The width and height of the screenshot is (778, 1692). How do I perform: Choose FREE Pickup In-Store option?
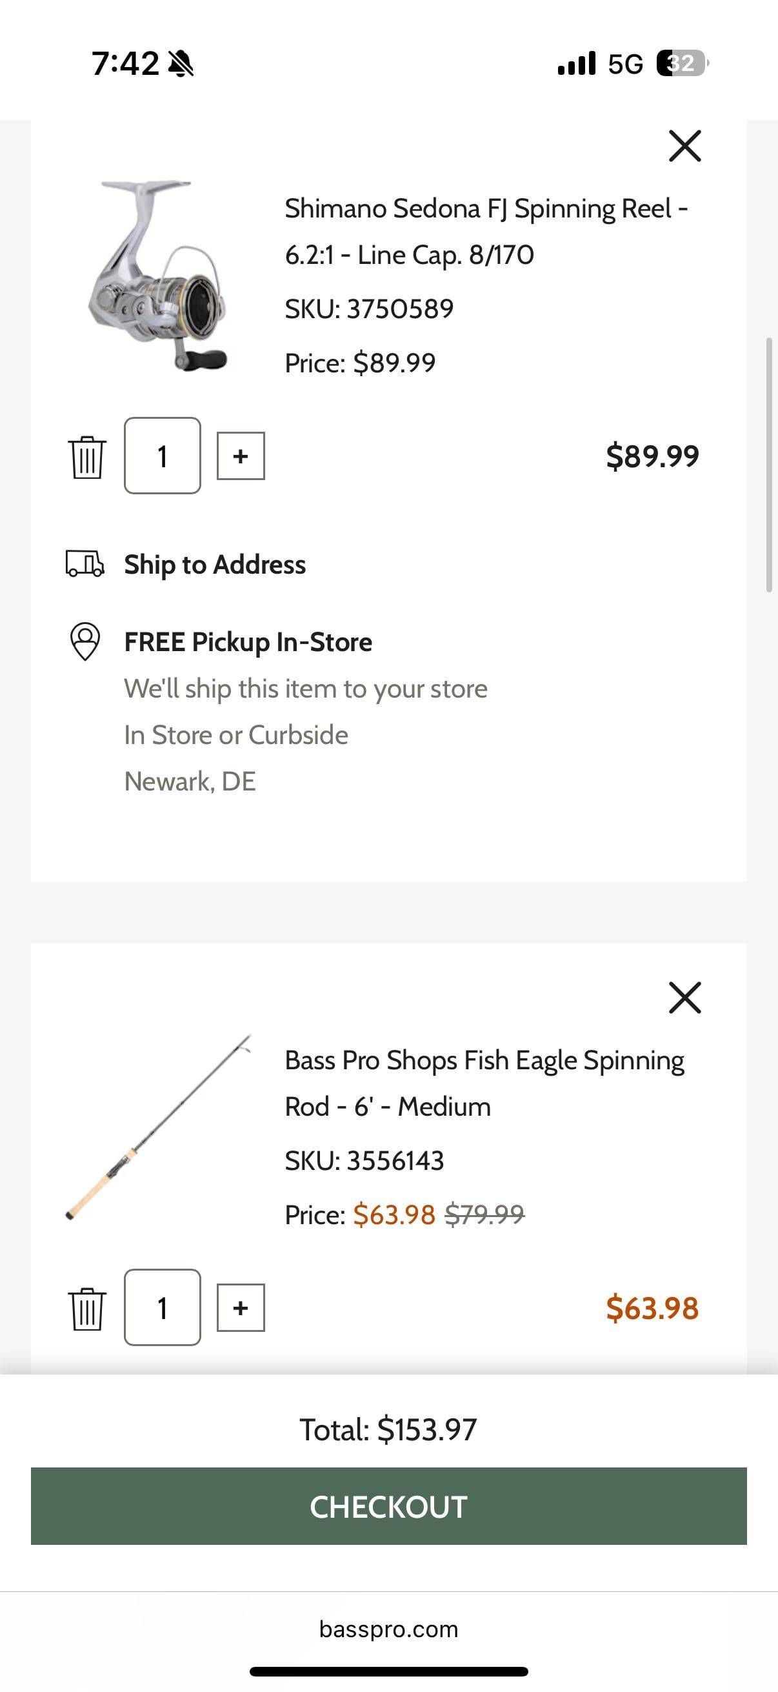coord(248,641)
